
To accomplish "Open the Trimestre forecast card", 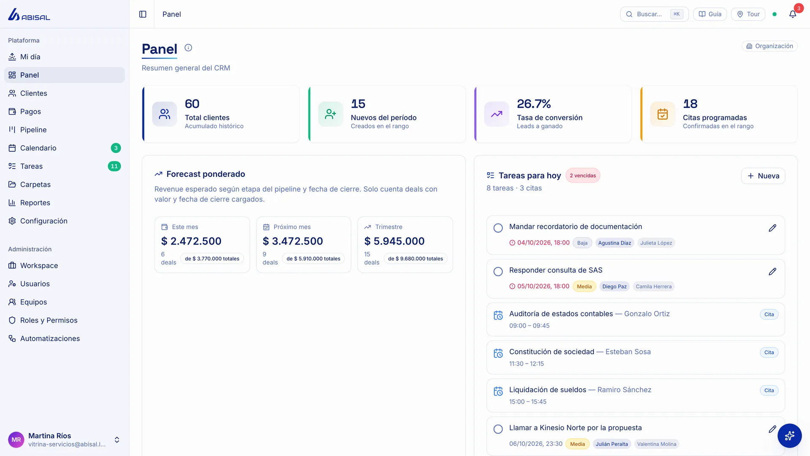I will coord(405,245).
